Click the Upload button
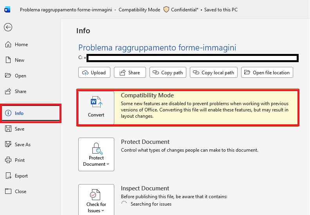 pos(94,72)
